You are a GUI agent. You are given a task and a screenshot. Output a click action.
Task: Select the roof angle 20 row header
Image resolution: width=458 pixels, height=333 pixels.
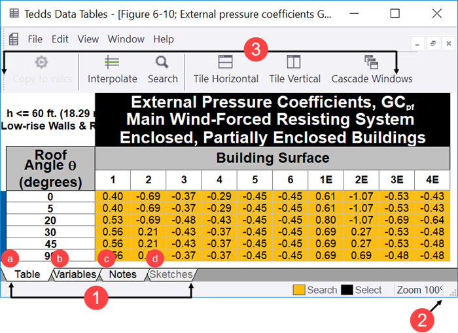pyautogui.click(x=50, y=220)
